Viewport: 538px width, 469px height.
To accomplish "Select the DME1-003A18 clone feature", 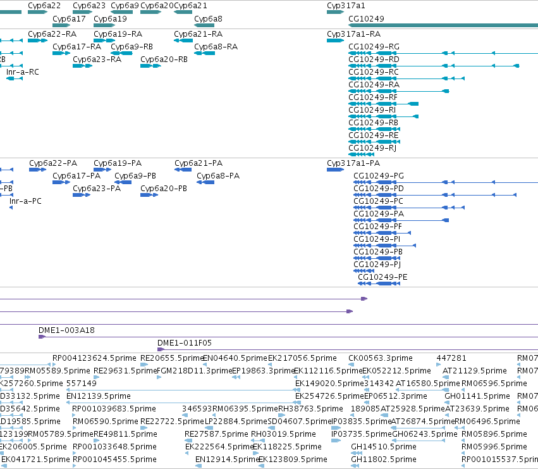I will pos(288,337).
